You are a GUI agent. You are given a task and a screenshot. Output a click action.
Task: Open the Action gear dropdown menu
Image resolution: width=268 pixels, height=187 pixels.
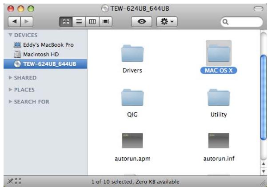coord(167,22)
